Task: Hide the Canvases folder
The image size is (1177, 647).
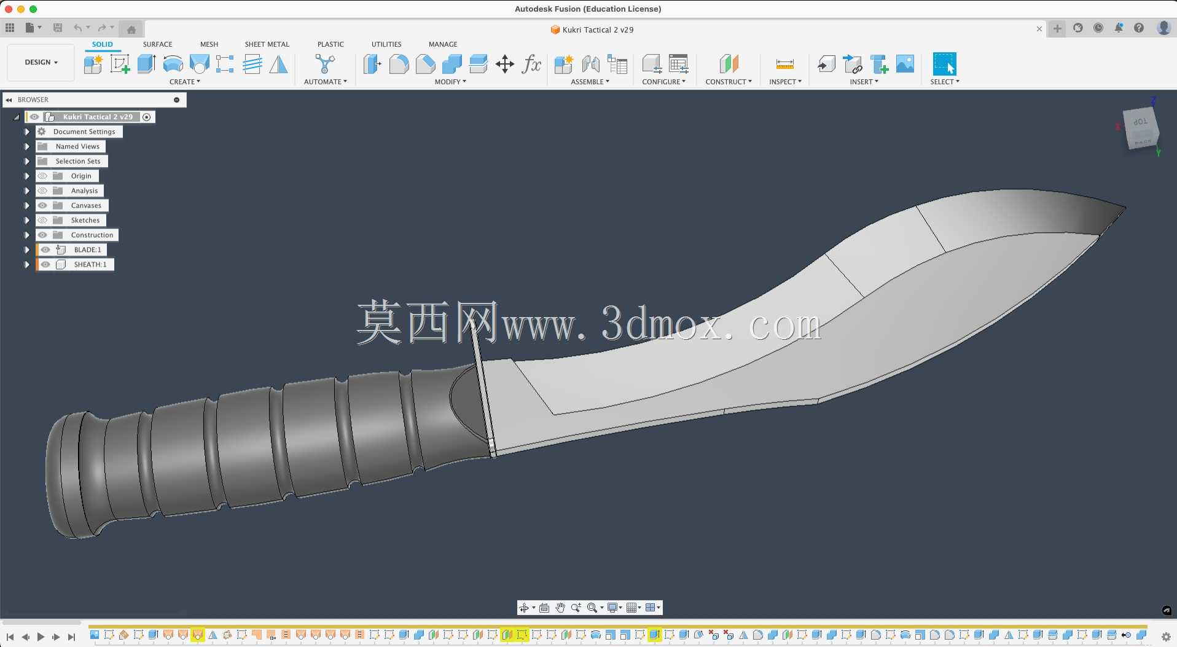Action: tap(42, 205)
